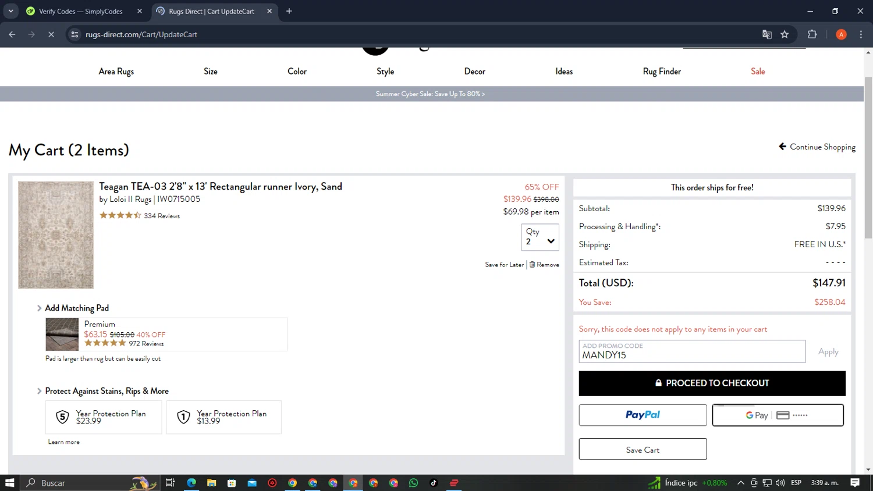Open the Rug Finder menu

coord(662,72)
